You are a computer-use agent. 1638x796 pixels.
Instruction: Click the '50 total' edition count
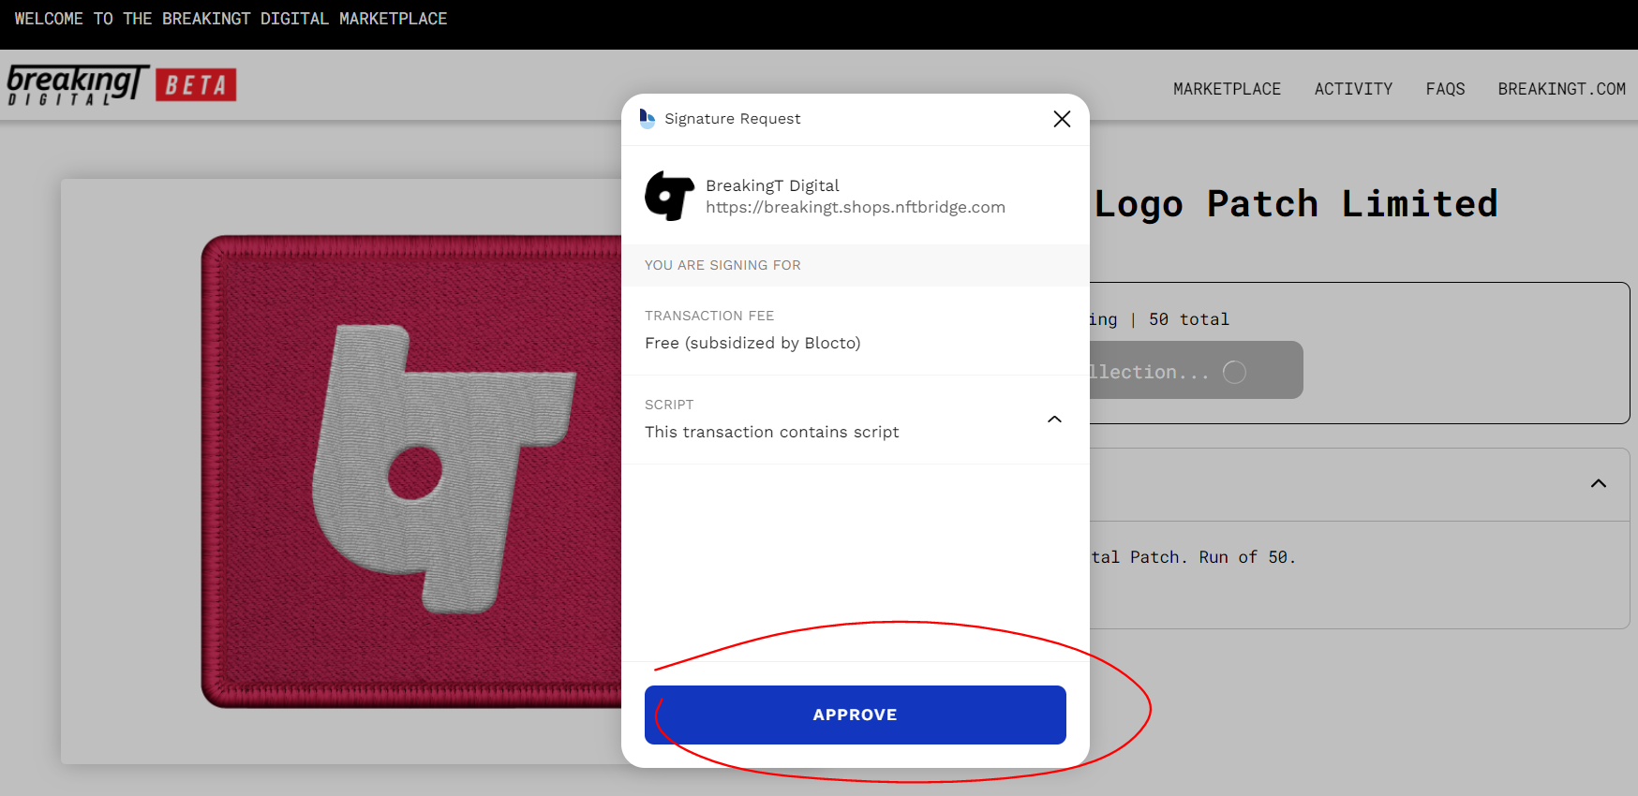[x=1188, y=319]
